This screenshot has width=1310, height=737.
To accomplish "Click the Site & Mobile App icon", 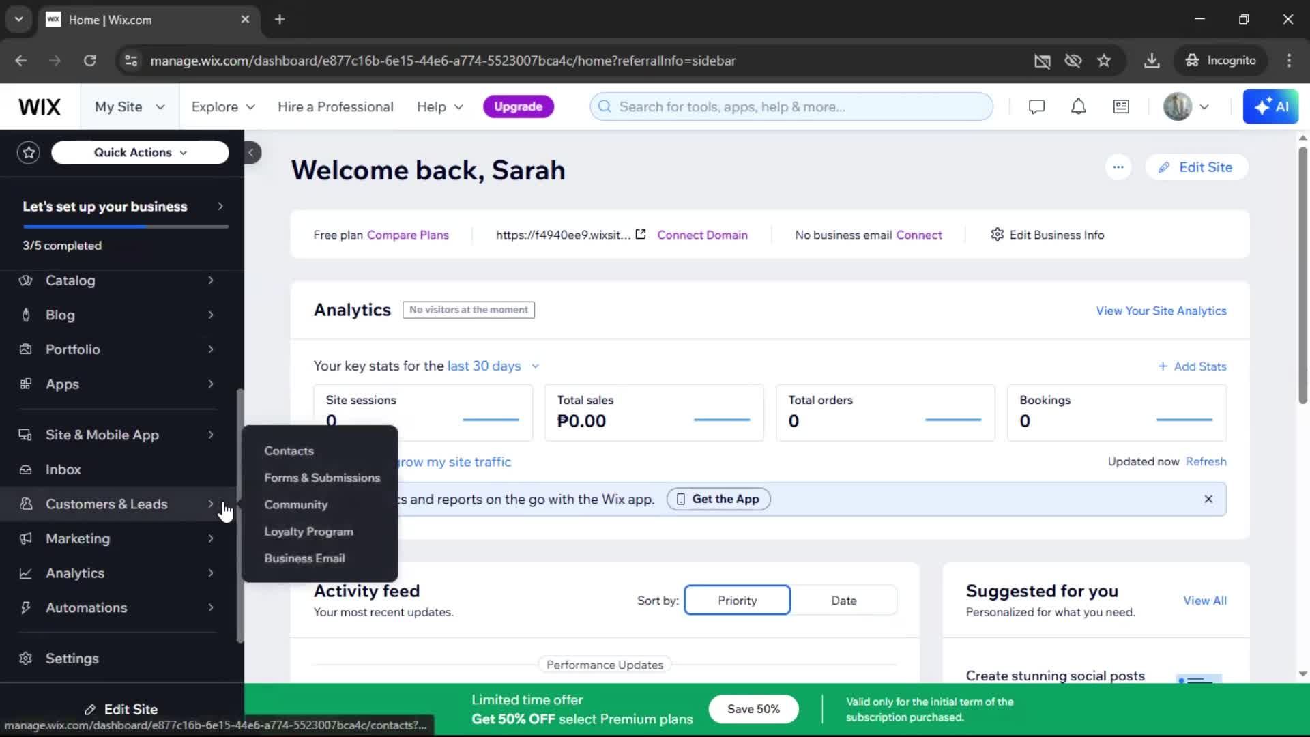I will pos(26,435).
